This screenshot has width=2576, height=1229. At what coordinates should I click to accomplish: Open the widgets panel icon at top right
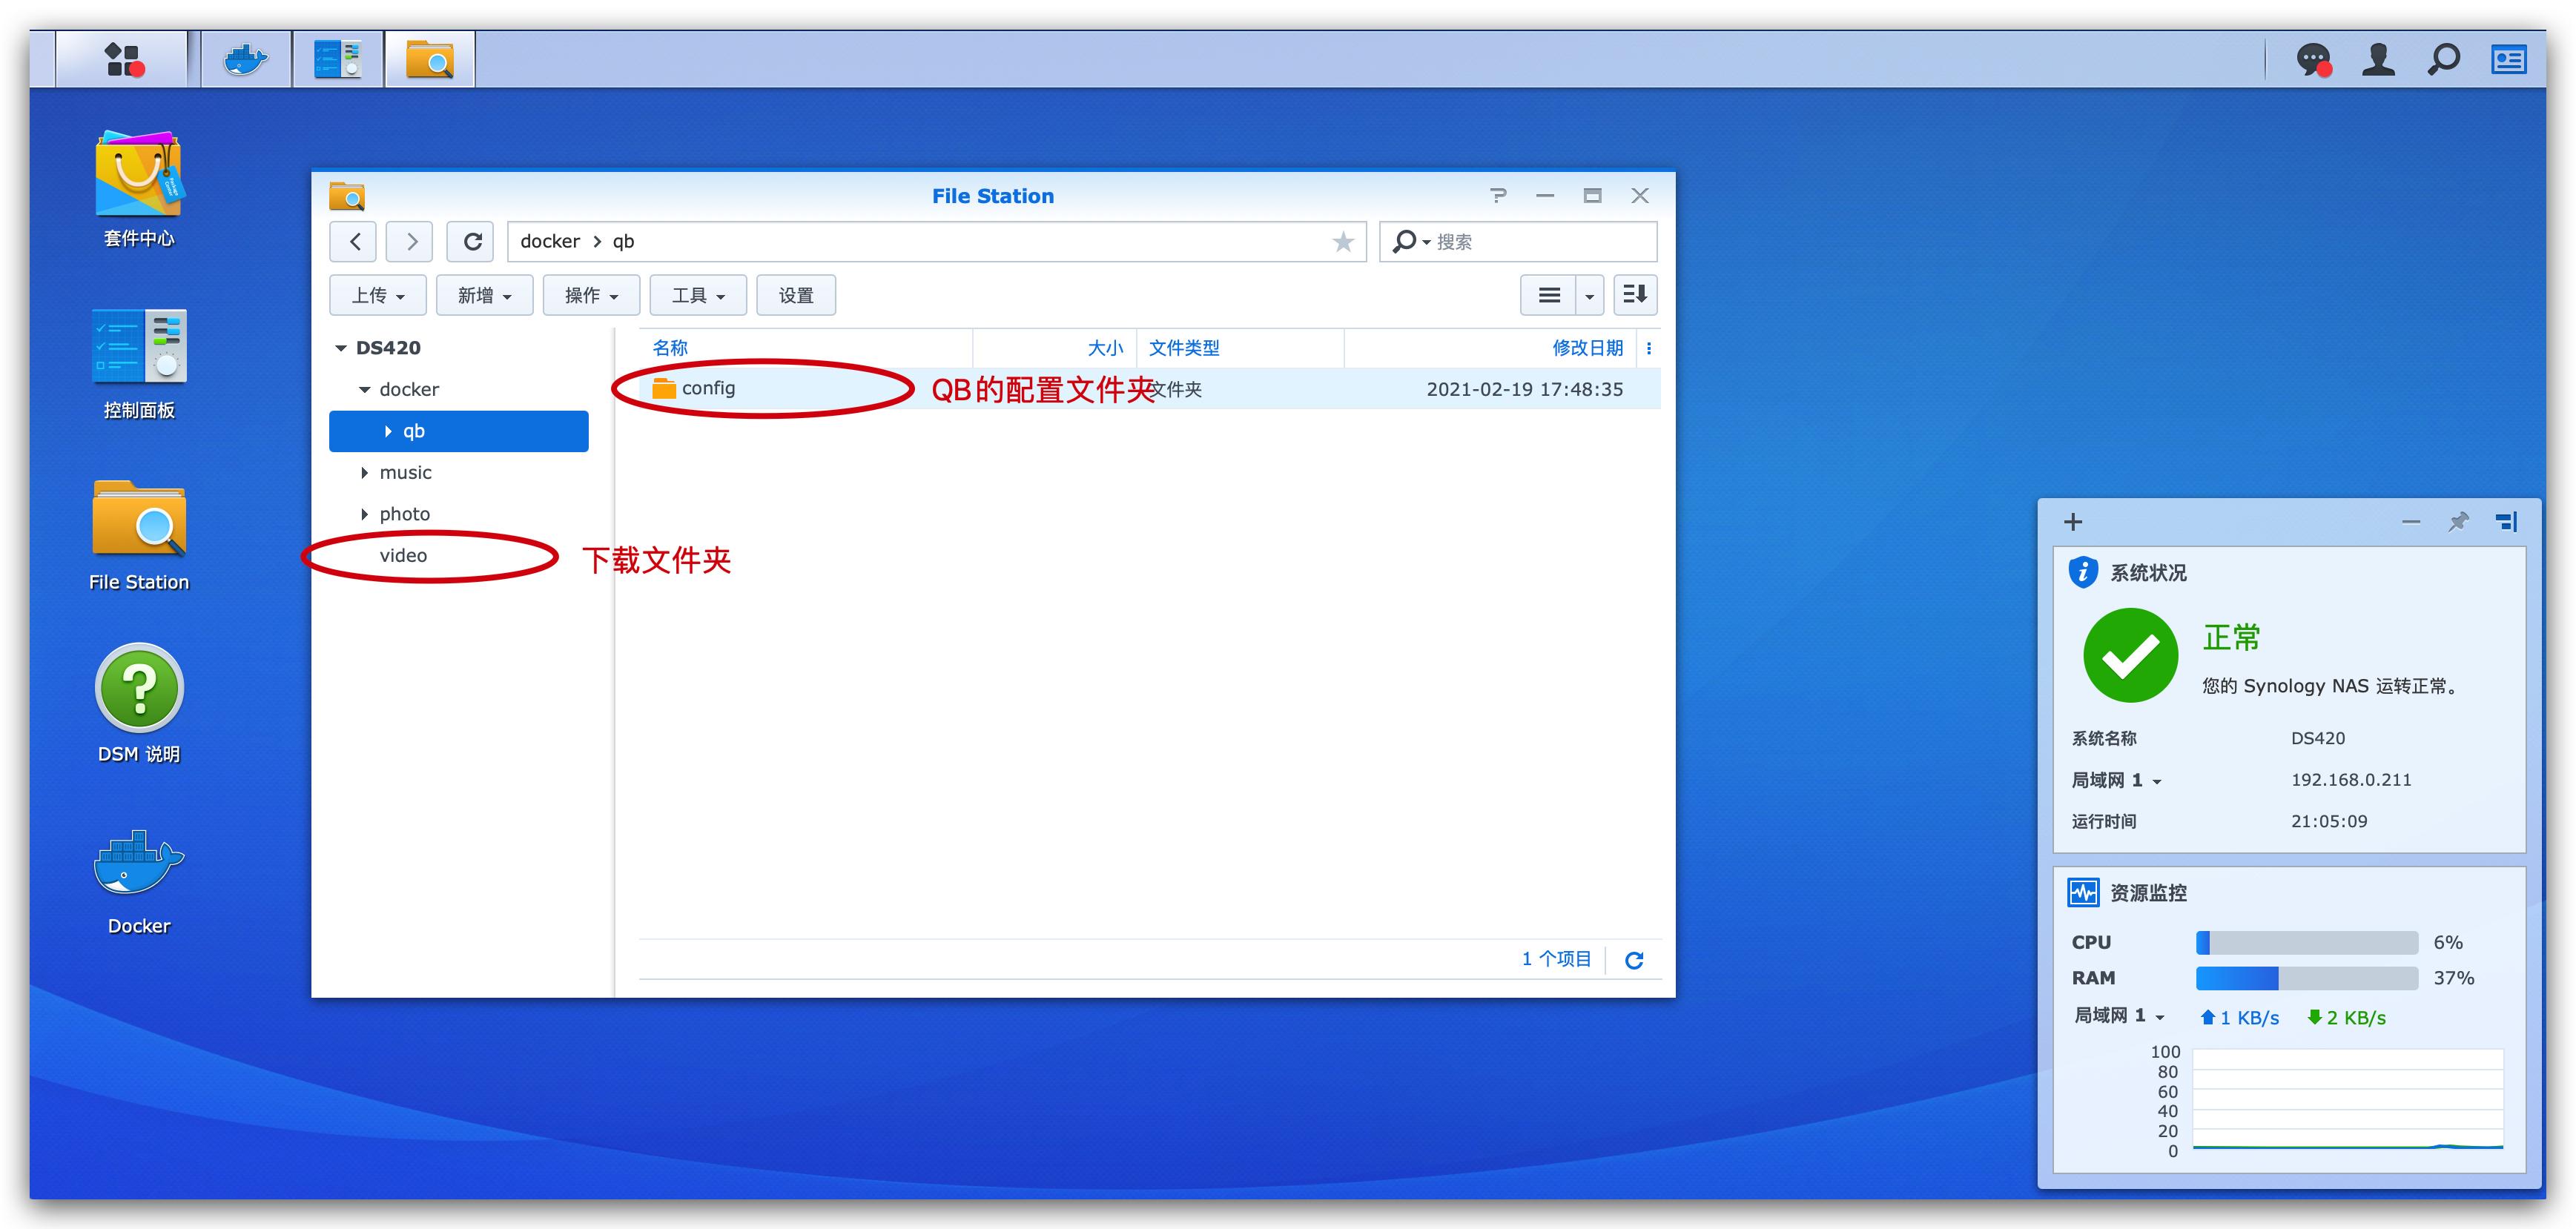pyautogui.click(x=2509, y=59)
